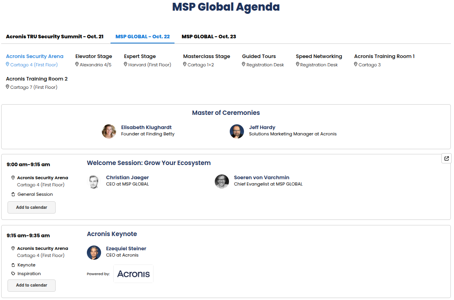The width and height of the screenshot is (454, 300).
Task: Click Soeren von Varchmin's profile image
Action: click(x=222, y=181)
